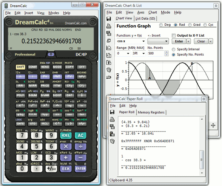Click the Chart View tab

tap(124, 19)
